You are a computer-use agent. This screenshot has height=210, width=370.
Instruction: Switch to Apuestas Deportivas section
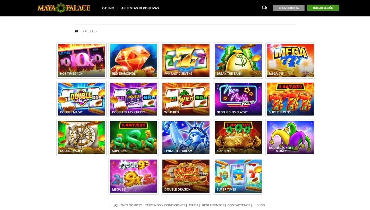140,8
